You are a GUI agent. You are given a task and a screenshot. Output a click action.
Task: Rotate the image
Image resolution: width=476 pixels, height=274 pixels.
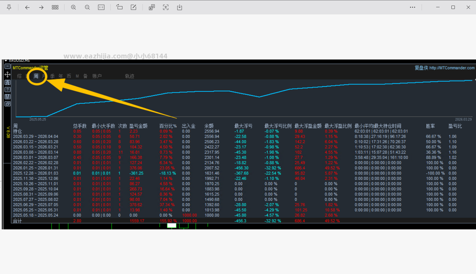pyautogui.click(x=120, y=7)
